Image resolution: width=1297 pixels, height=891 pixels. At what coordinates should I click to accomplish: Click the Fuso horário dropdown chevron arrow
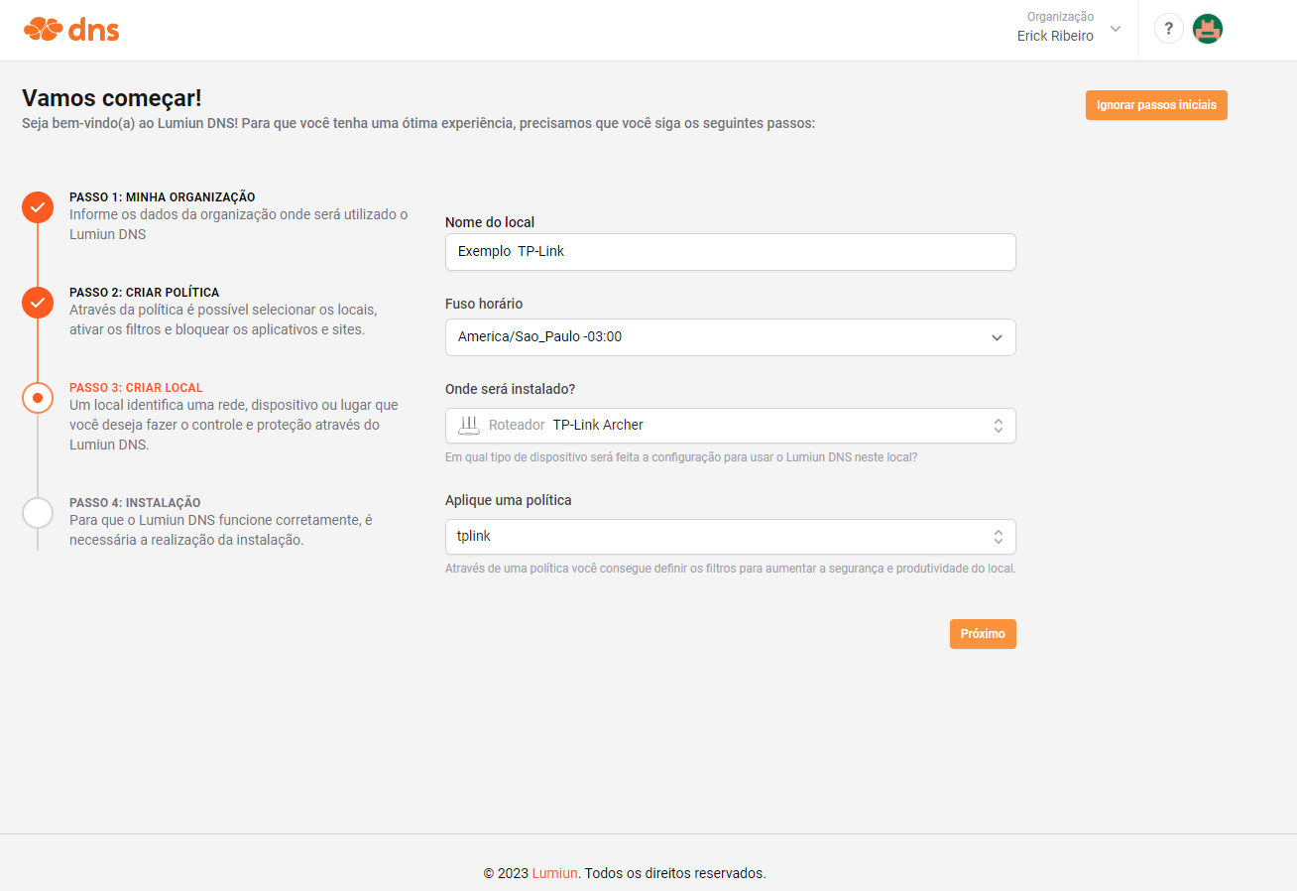[997, 337]
